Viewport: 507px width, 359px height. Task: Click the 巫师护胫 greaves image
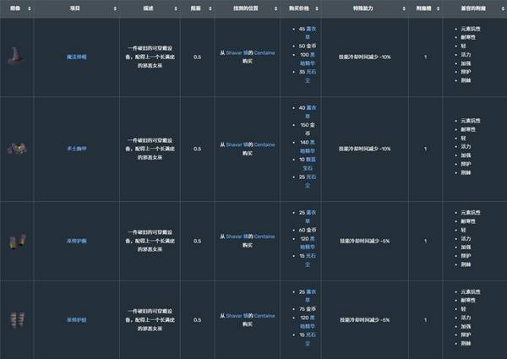pos(16,320)
